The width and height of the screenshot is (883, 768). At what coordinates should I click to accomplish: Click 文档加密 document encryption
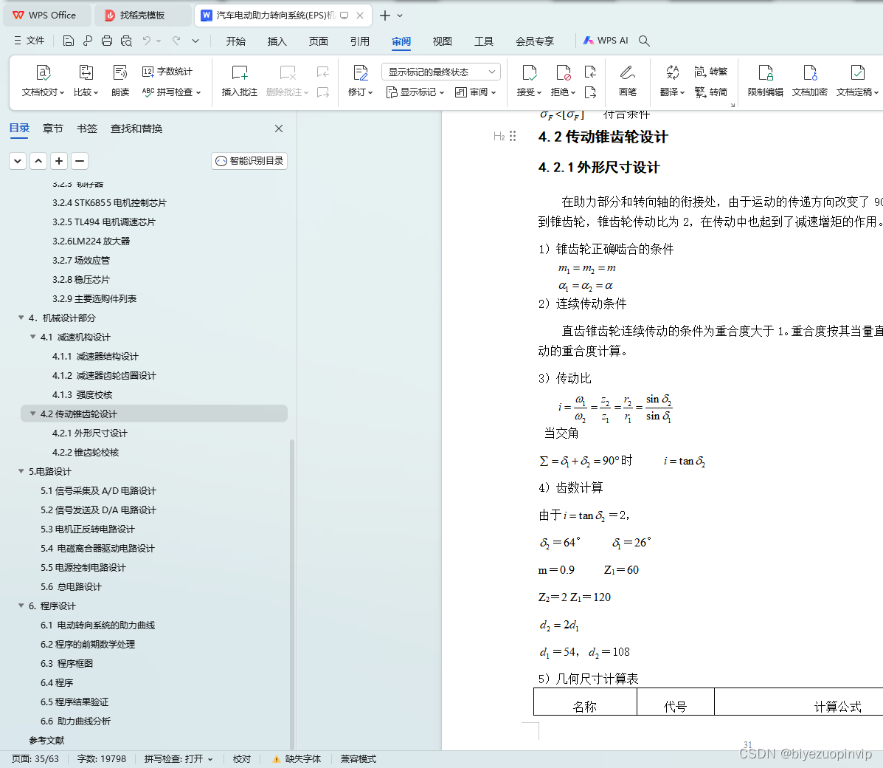(x=809, y=80)
